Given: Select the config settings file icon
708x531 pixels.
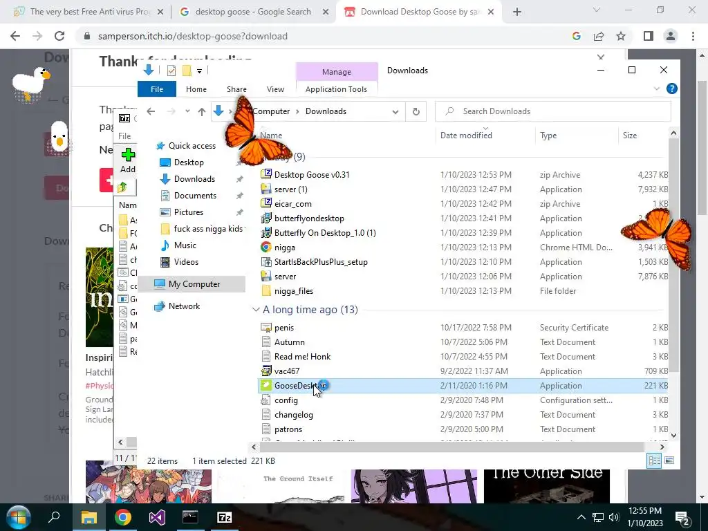Looking at the screenshot, I should coord(266,400).
